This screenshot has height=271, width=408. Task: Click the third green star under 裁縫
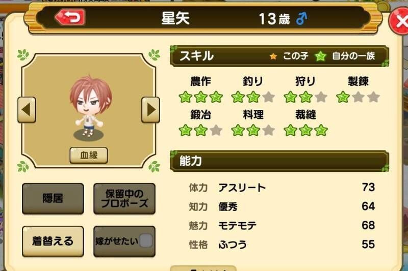[x=321, y=130]
